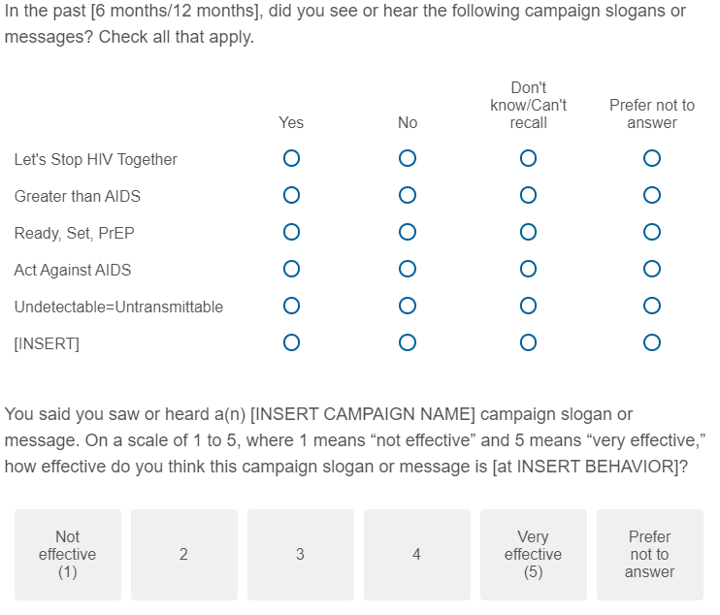The image size is (720, 615).
Task: Select Yes for Act Against AIDS
Action: coord(291,269)
